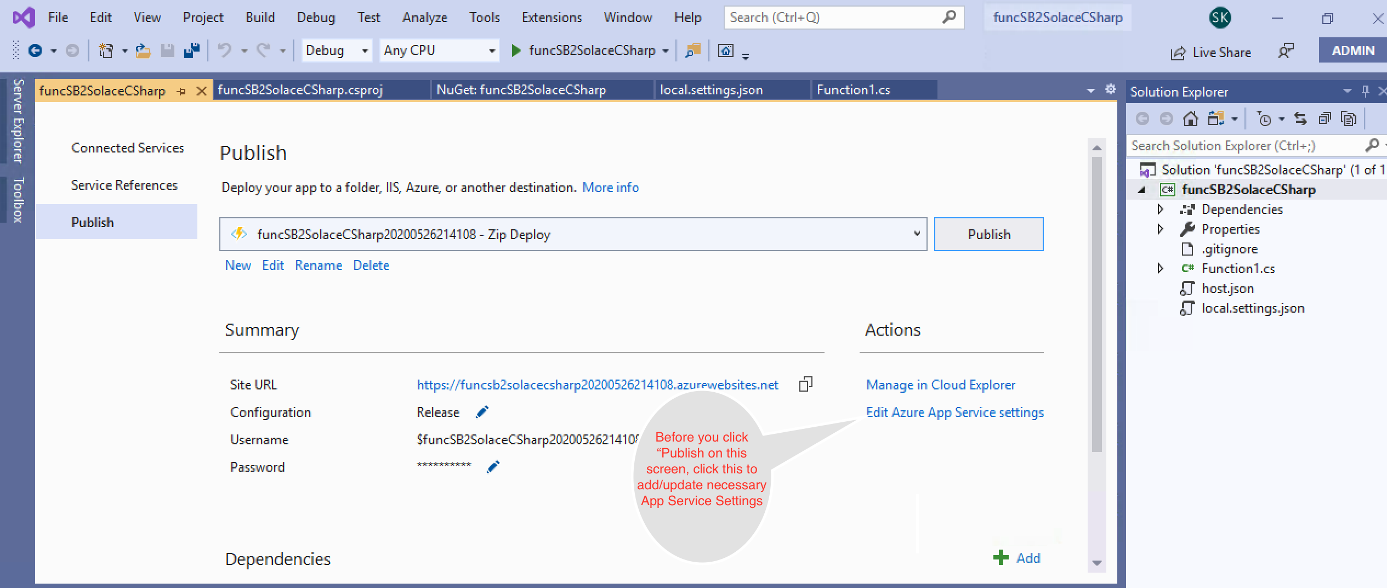1387x588 pixels.
Task: Start debugging with the green play icon
Action: [x=515, y=50]
